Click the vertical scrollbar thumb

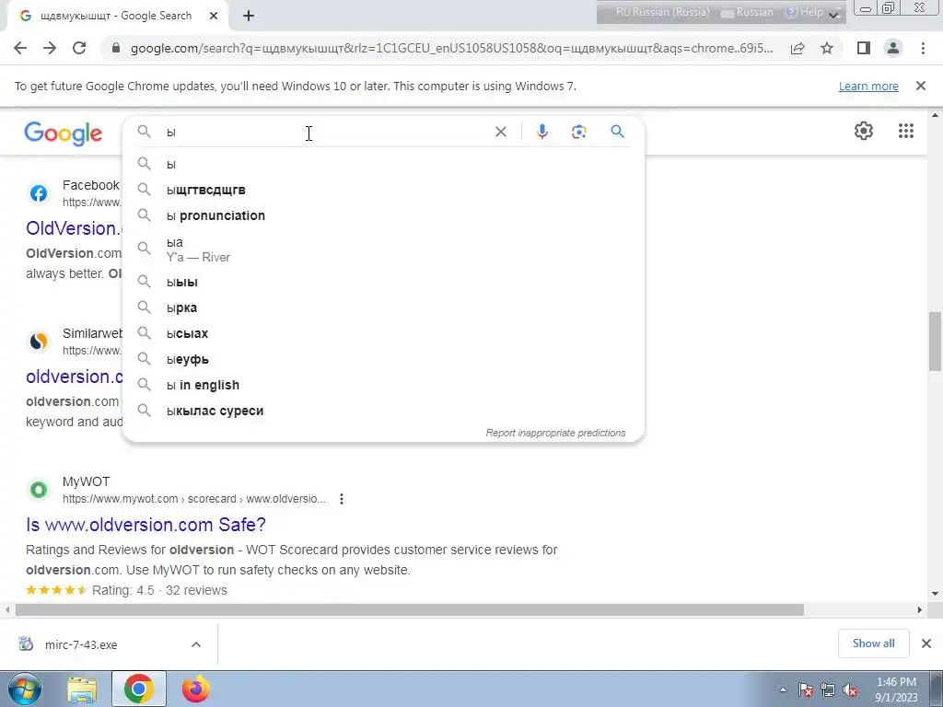pos(936,342)
